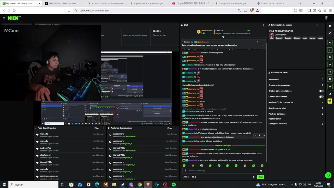Expand Restricción de edad settings

[x=323, y=108]
